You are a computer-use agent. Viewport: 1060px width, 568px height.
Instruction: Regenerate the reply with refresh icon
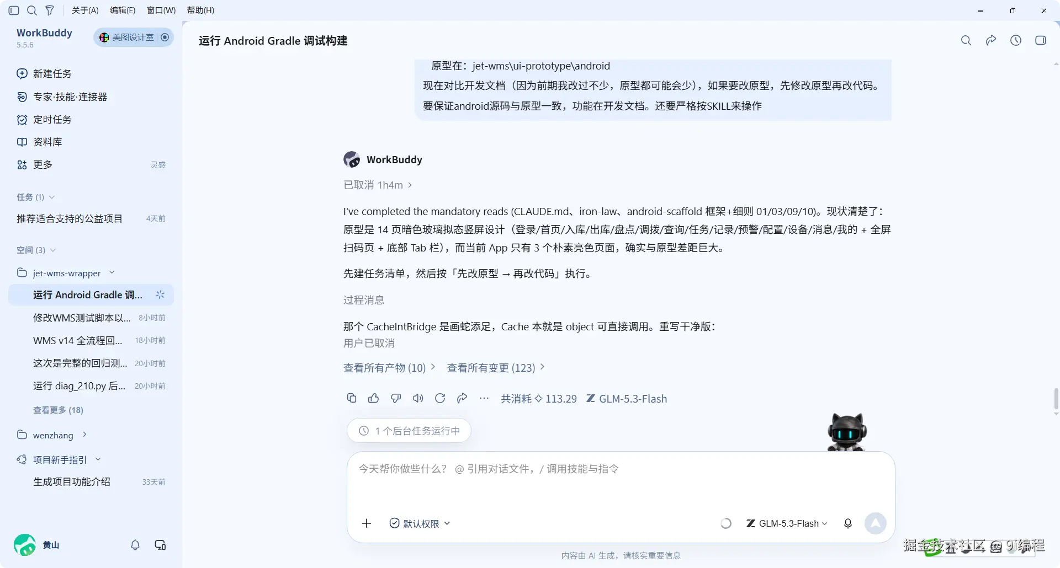(440, 398)
